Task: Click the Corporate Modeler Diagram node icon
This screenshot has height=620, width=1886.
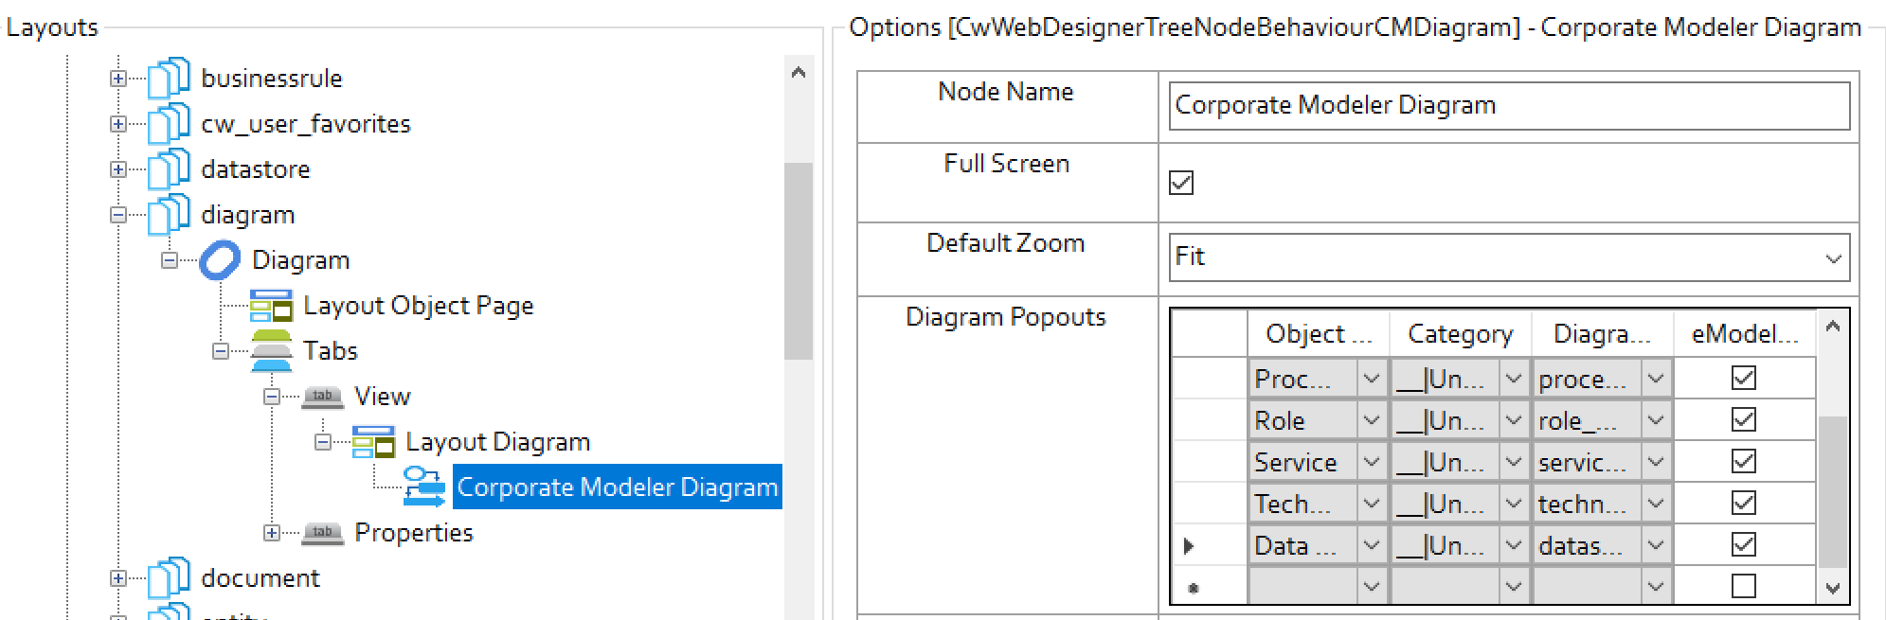Action: coord(423,487)
